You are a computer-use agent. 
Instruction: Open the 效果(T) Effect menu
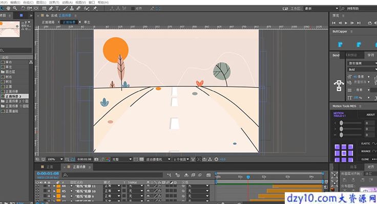tap(54, 3)
